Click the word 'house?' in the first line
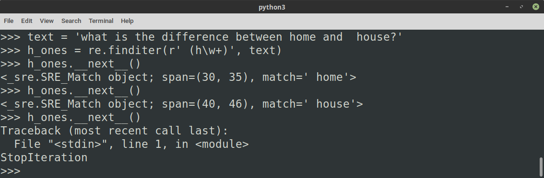Screen dimensions: 544x178 (x=377, y=37)
